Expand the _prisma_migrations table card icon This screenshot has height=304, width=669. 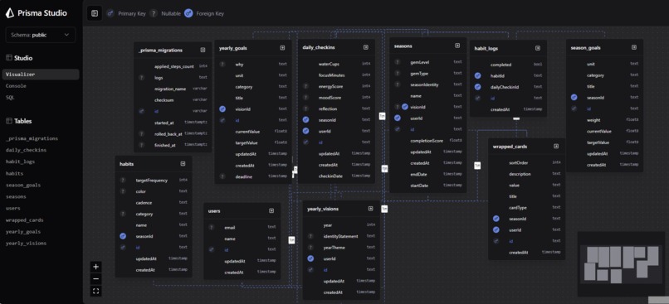tap(203, 50)
